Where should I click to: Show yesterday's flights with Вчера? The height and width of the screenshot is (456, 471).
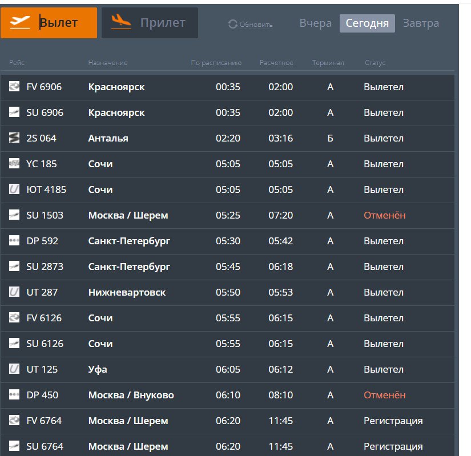click(x=315, y=23)
